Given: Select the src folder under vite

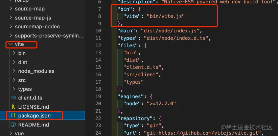Looking at the screenshot, I should pyautogui.click(x=22, y=80).
